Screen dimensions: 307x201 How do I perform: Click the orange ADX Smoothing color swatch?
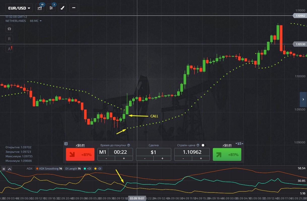37,169
